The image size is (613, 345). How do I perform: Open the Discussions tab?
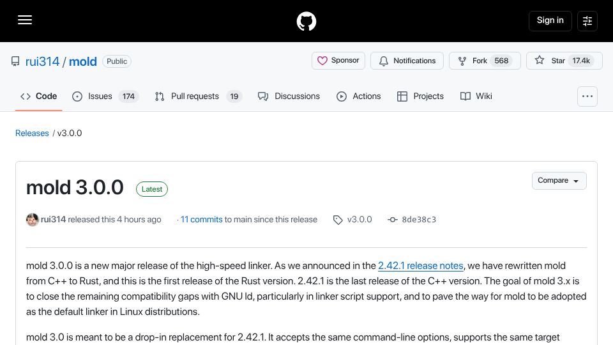pos(289,96)
